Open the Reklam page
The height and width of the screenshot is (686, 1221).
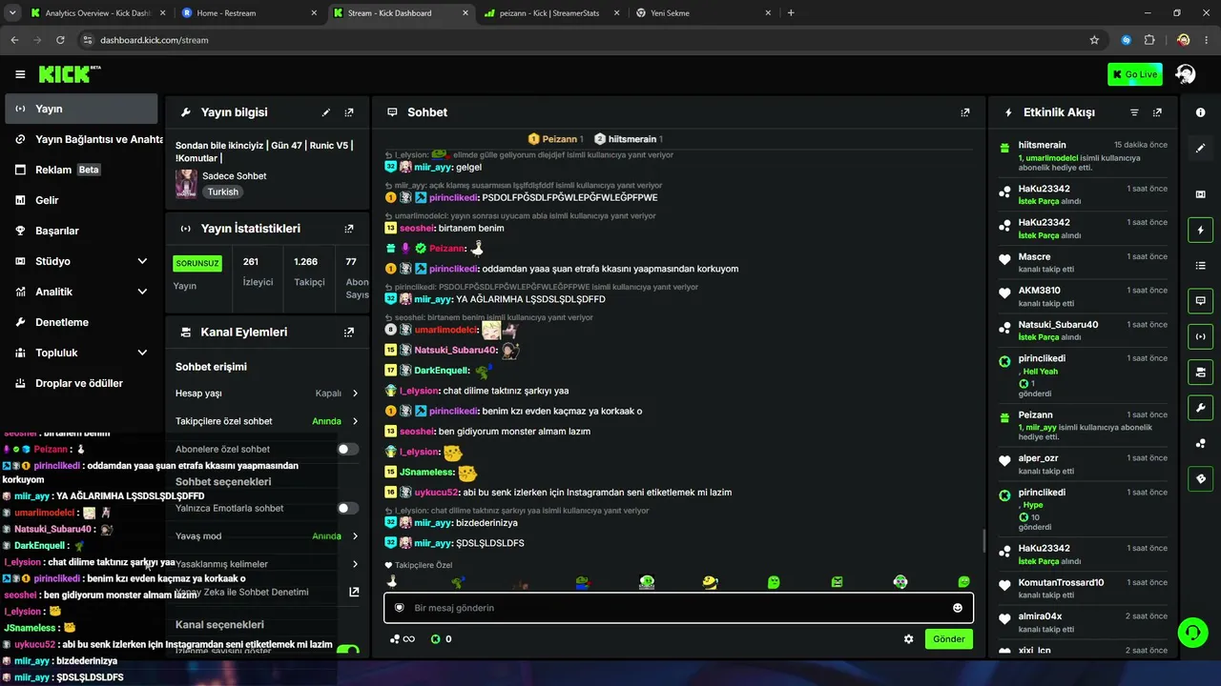pos(81,170)
